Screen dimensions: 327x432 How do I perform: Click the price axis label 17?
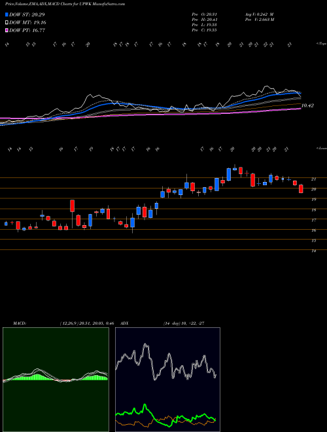[313, 221]
